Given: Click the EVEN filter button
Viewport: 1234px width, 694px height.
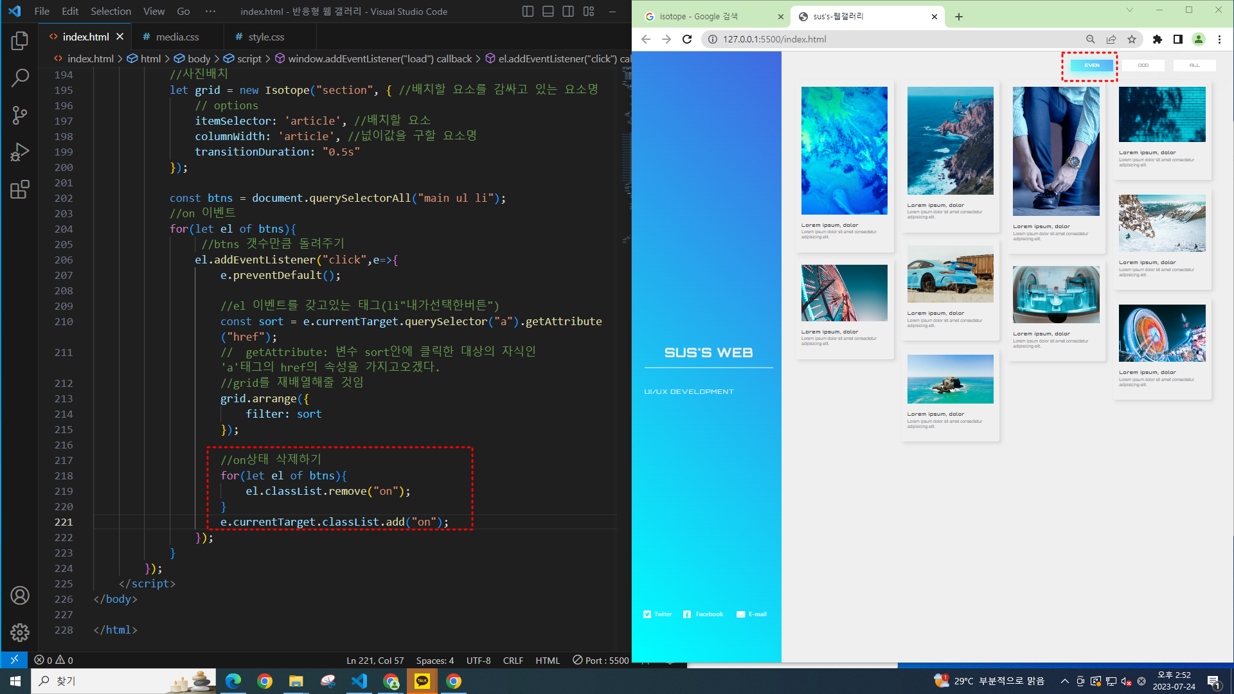Looking at the screenshot, I should pyautogui.click(x=1092, y=66).
